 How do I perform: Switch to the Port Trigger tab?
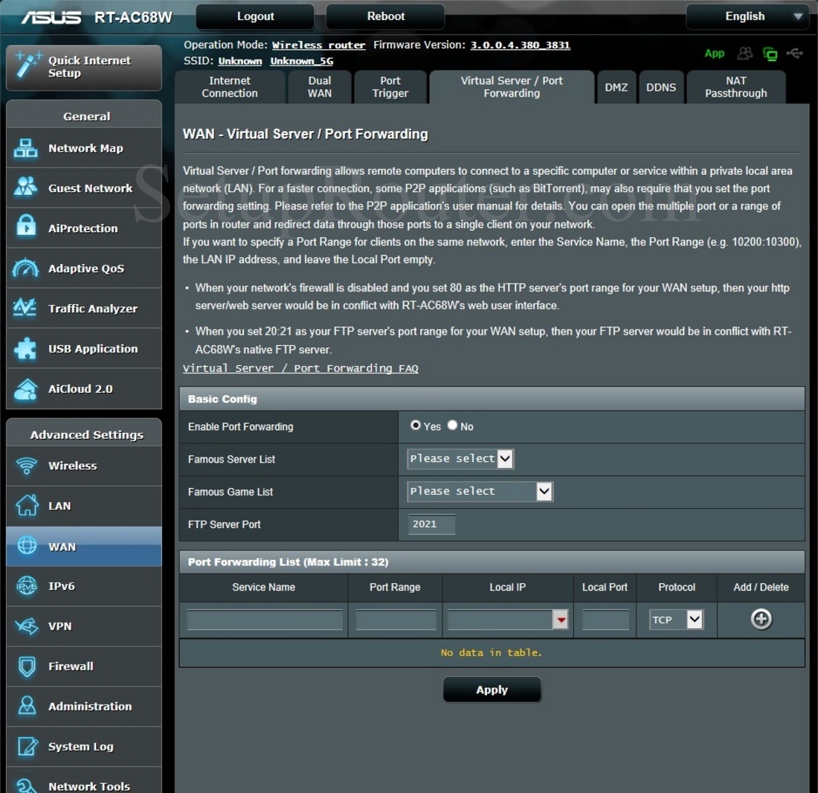390,87
